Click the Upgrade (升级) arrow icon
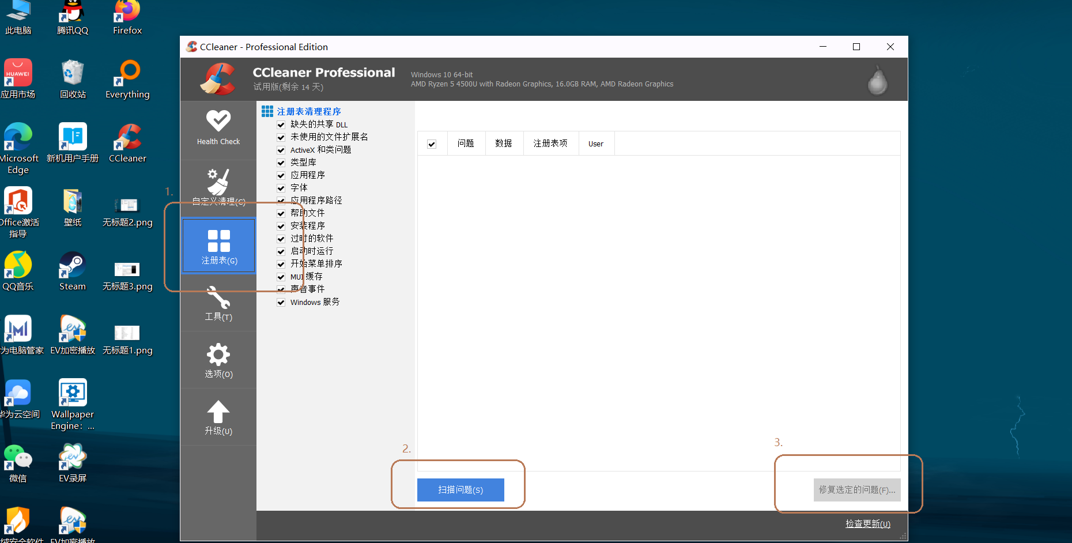This screenshot has height=543, width=1072. (x=218, y=411)
